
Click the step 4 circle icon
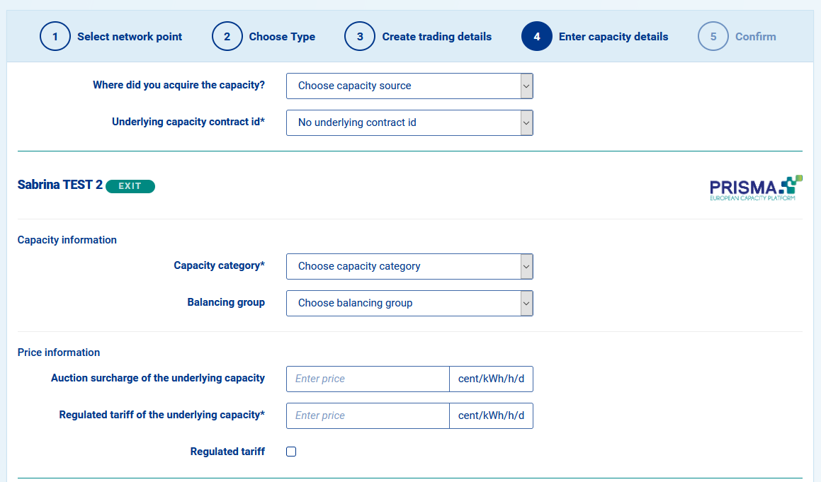(x=536, y=37)
